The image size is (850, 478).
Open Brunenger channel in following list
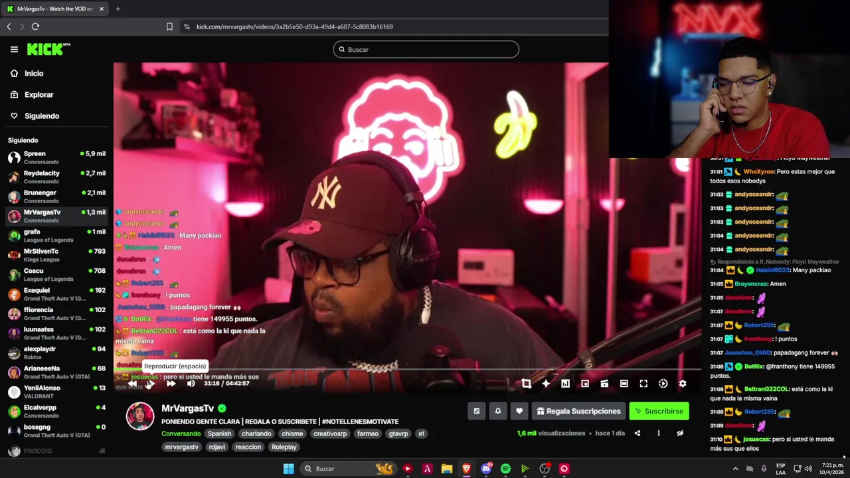pos(56,197)
